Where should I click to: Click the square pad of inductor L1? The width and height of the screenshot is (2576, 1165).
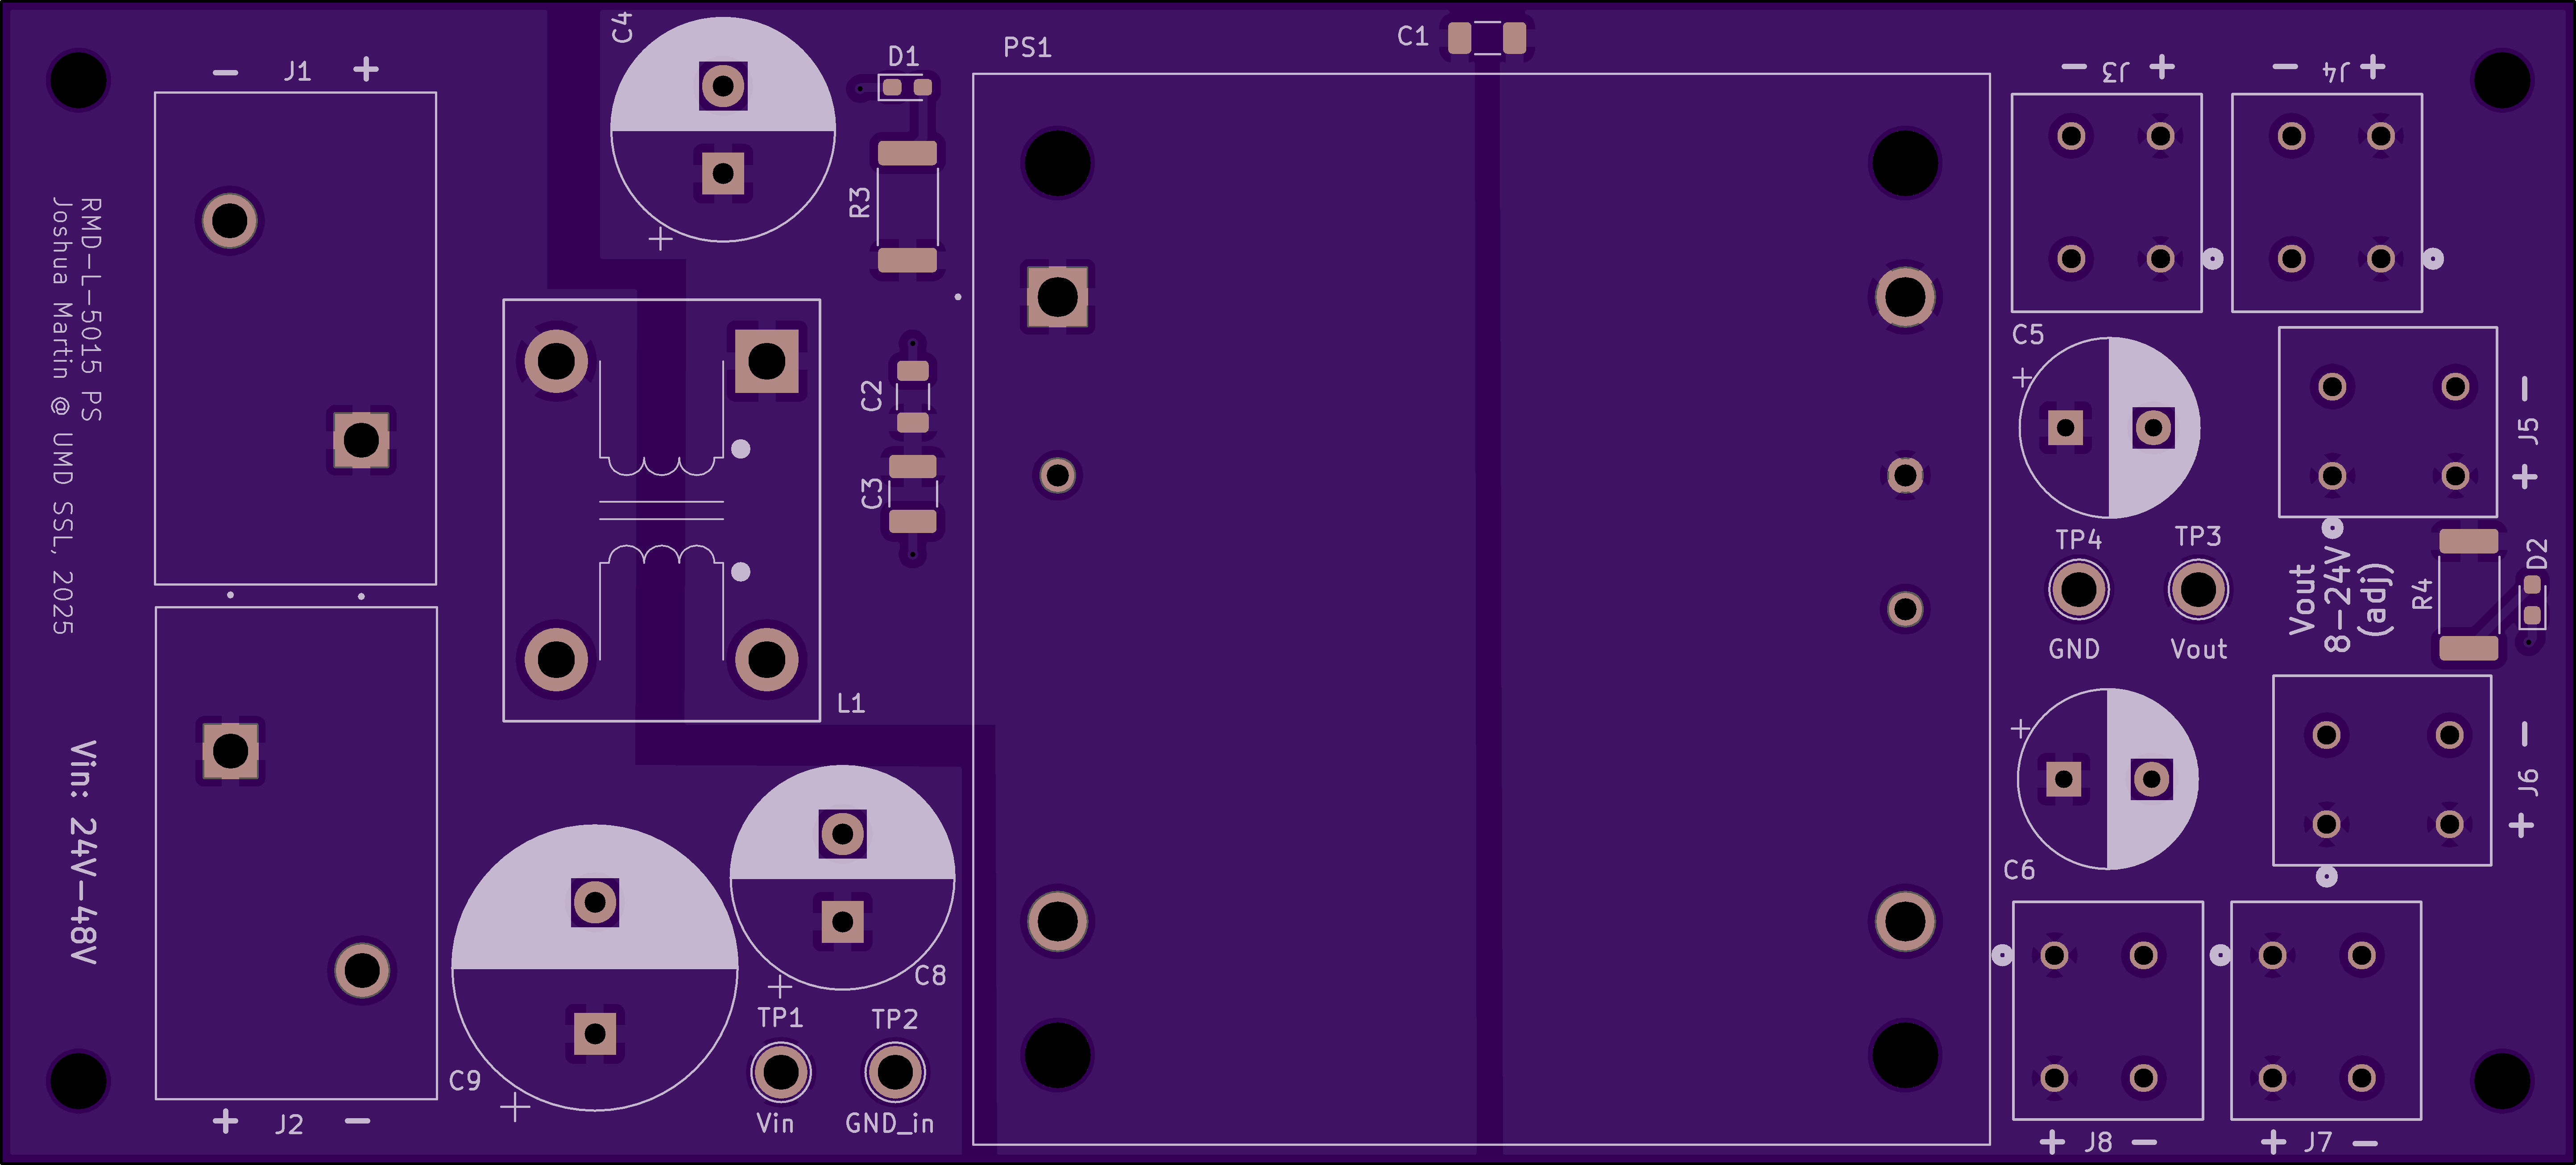tap(766, 361)
